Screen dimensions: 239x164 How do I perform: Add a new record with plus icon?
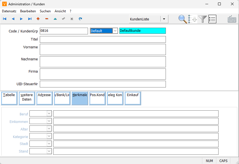pyautogui.click(x=38, y=19)
